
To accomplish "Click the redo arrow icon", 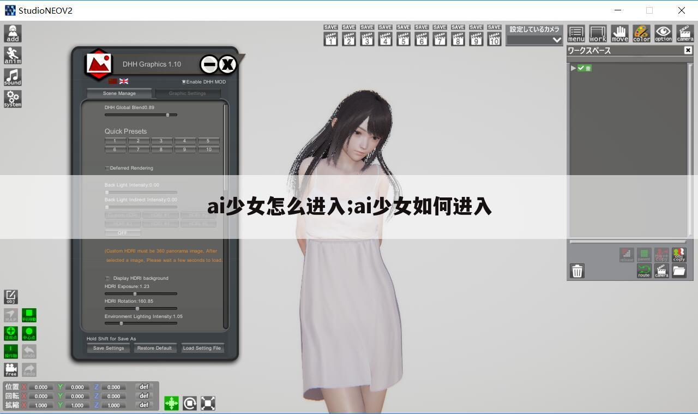I will click(x=29, y=370).
